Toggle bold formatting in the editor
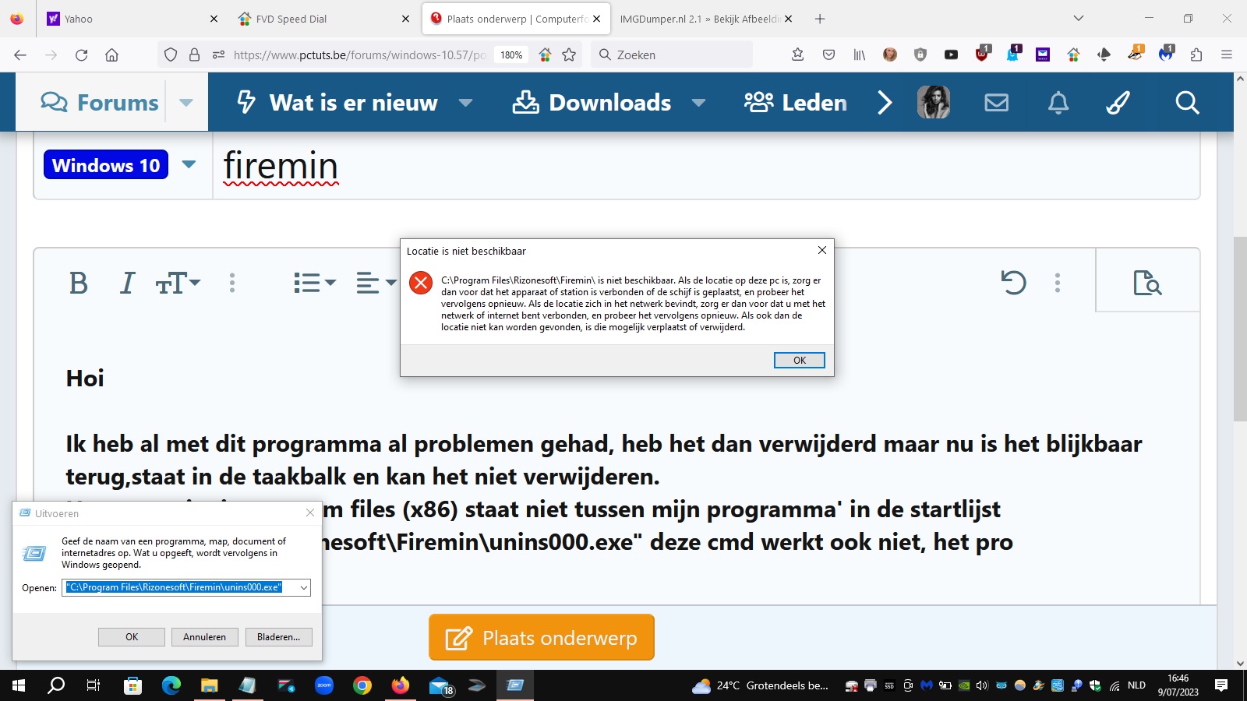Image resolution: width=1247 pixels, height=701 pixels. tap(78, 283)
